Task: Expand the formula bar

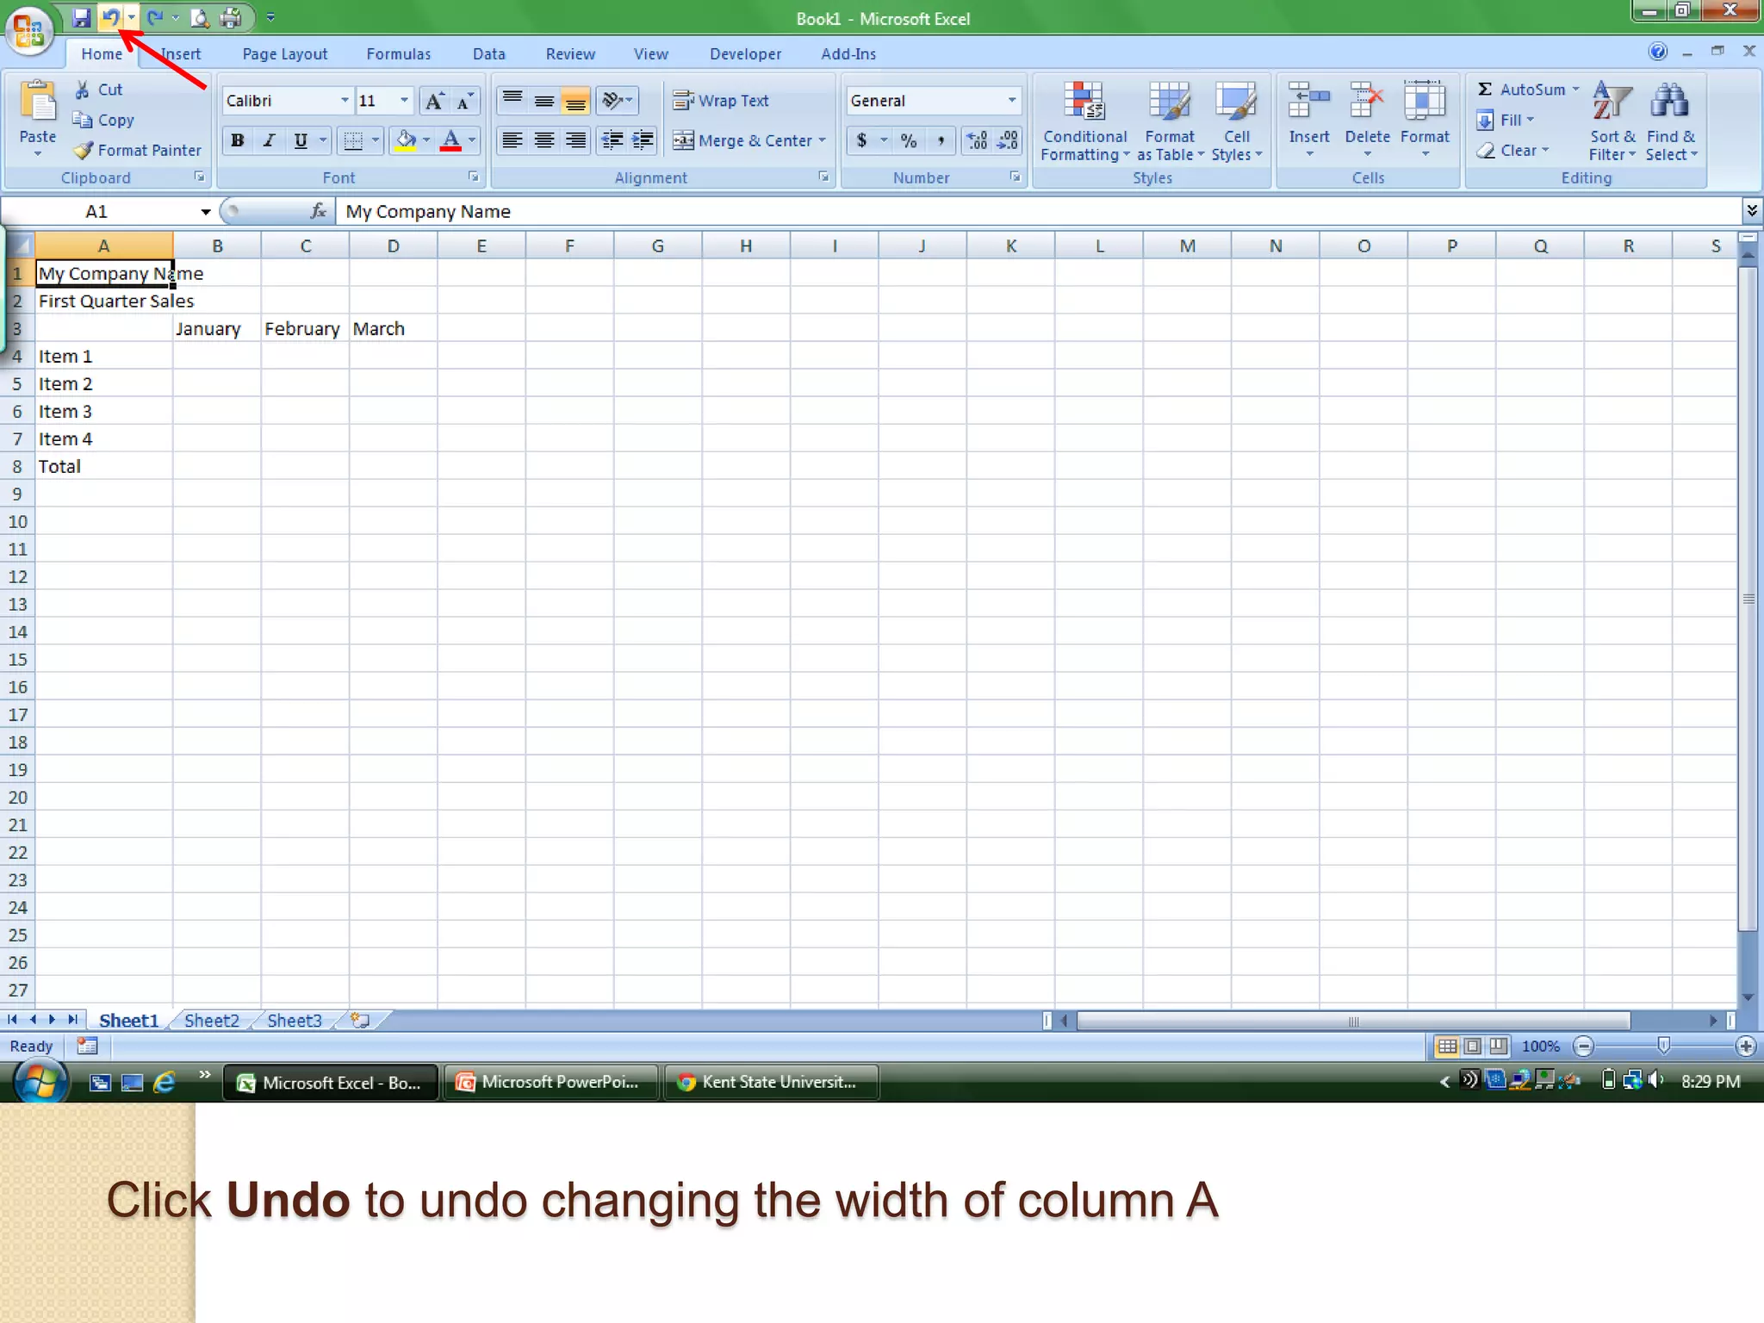Action: click(1752, 211)
